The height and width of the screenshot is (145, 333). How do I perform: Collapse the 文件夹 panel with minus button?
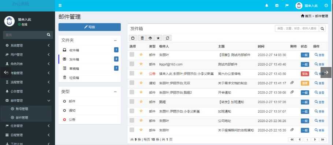(115, 40)
